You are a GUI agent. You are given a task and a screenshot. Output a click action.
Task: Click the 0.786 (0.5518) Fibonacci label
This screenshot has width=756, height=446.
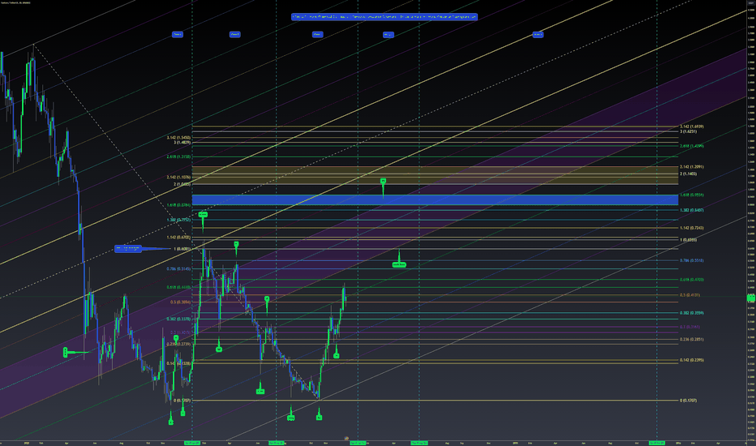[x=691, y=260]
